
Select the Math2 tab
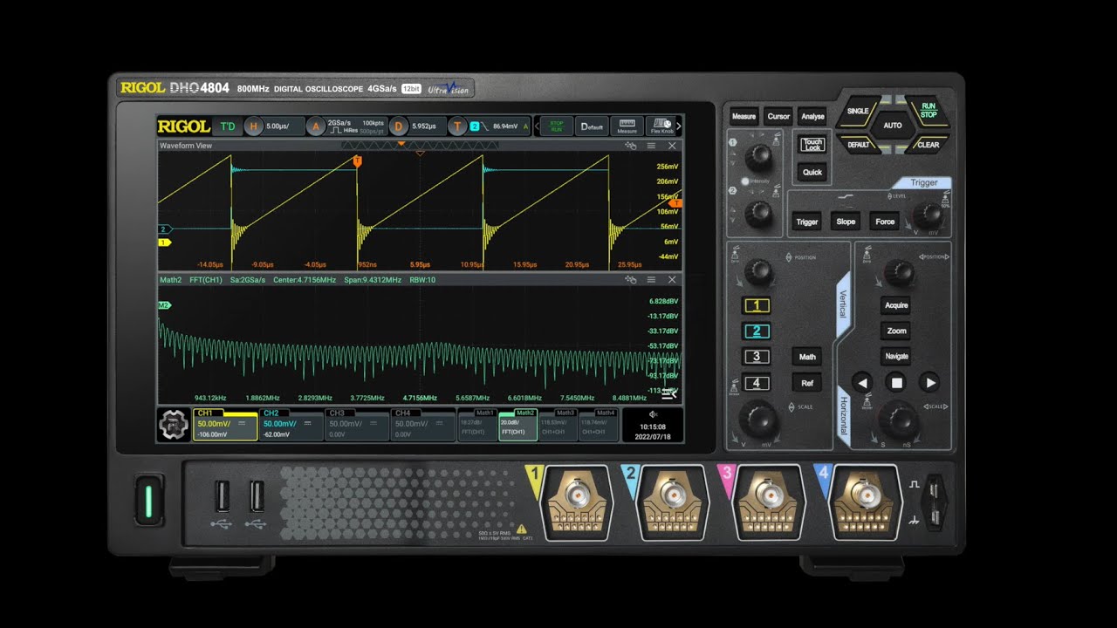tap(518, 425)
